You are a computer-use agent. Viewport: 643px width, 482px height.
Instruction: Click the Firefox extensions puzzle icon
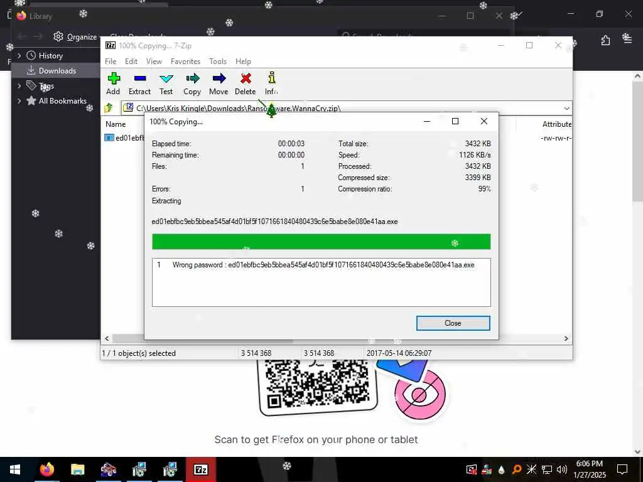606,40
